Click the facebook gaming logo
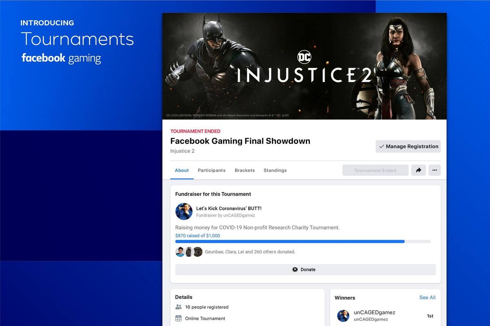Screen dimensions: 490x326 [x=61, y=58]
